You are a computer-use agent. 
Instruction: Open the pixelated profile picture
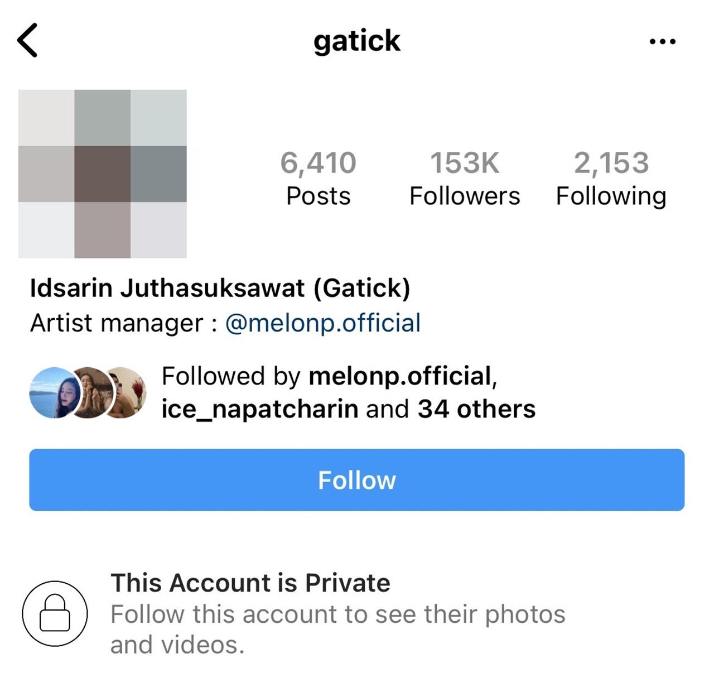103,174
